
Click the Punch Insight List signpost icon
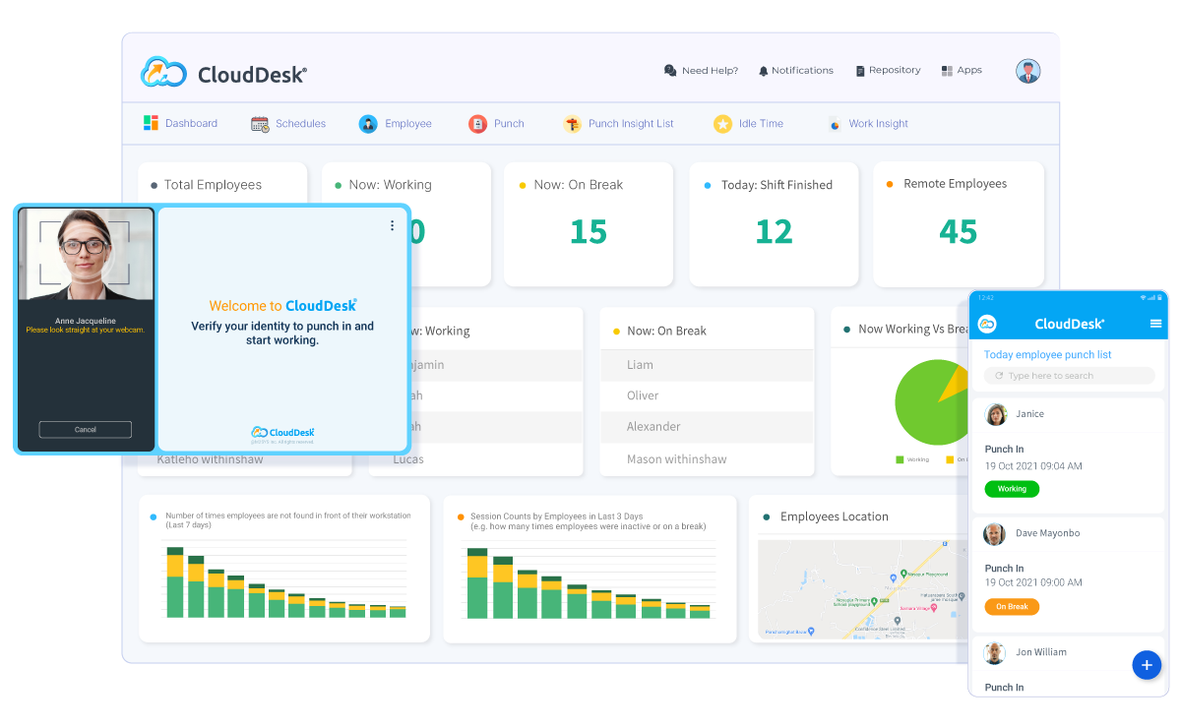coord(572,124)
